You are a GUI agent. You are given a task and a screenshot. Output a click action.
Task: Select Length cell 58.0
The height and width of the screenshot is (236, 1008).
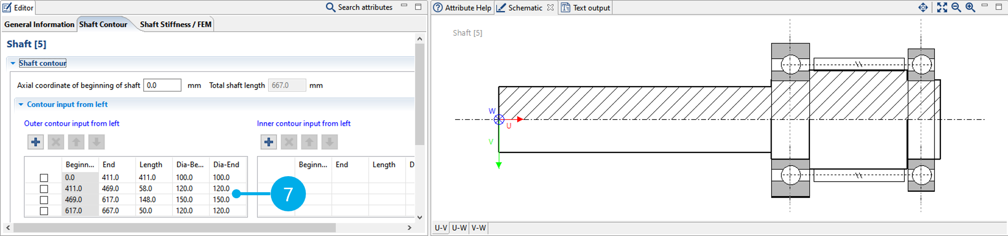[154, 189]
